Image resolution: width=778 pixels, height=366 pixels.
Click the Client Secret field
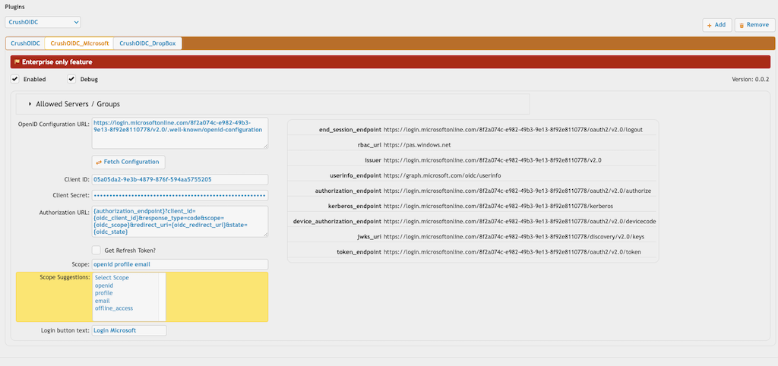click(180, 195)
